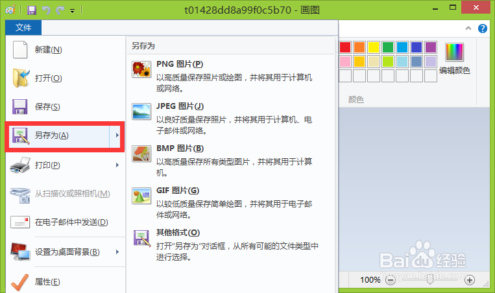The height and width of the screenshot is (293, 495).
Task: Click the Paint application icon in title bar
Action: [10, 10]
